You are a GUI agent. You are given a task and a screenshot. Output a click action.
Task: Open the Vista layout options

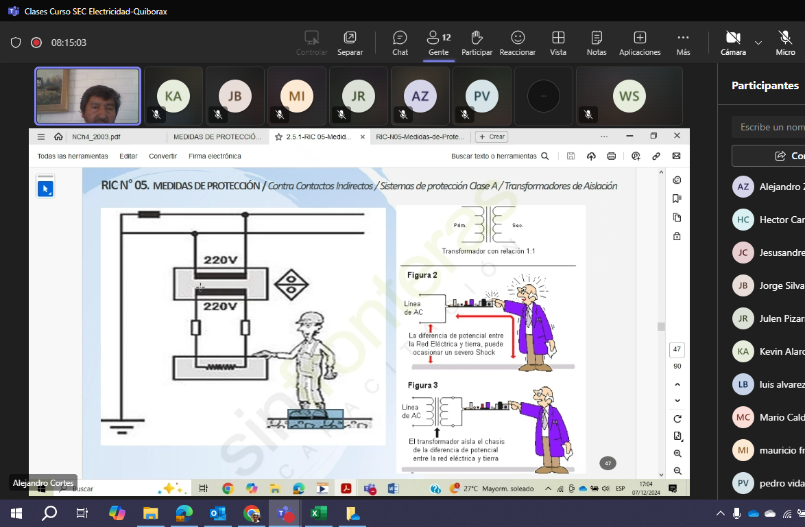click(558, 43)
